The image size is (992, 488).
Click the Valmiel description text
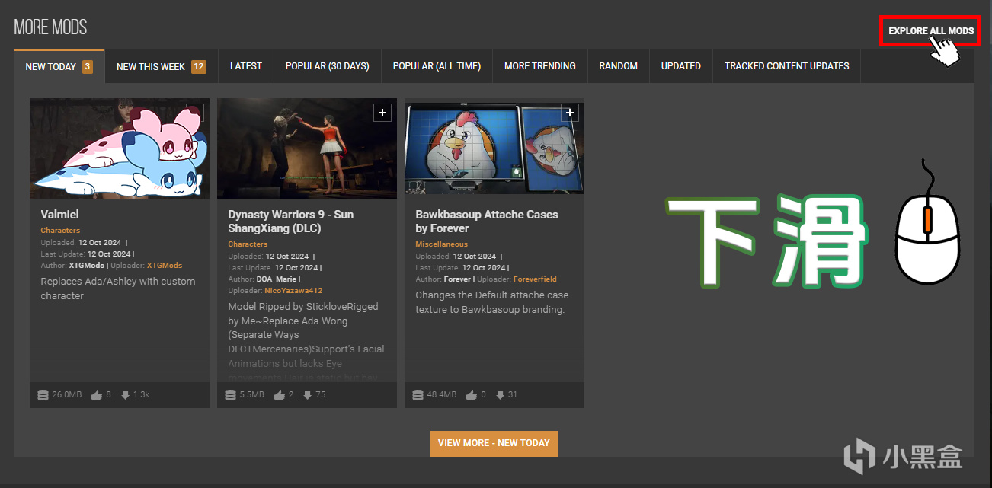[118, 289]
